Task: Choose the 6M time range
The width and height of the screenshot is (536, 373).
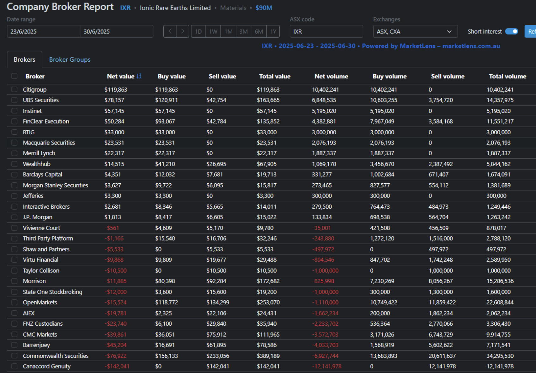Action: click(259, 32)
